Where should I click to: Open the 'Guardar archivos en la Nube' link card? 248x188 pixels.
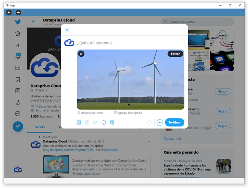pos(97,166)
